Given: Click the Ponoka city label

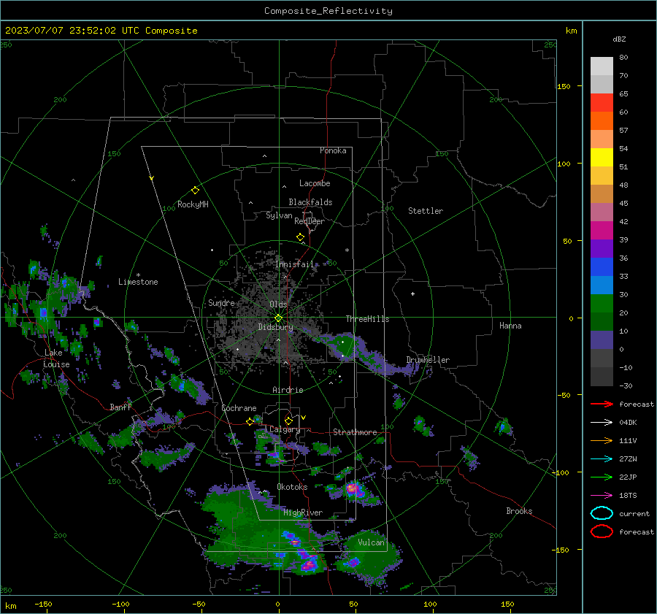Looking at the screenshot, I should [x=333, y=150].
